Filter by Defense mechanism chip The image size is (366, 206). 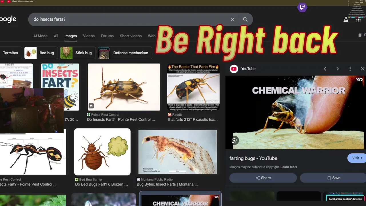[x=125, y=53]
